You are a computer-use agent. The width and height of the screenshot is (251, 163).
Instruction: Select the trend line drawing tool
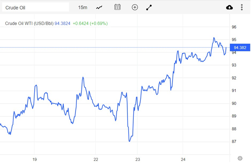point(149,7)
